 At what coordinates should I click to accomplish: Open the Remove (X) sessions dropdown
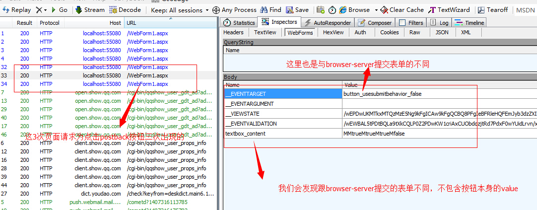(x=41, y=10)
